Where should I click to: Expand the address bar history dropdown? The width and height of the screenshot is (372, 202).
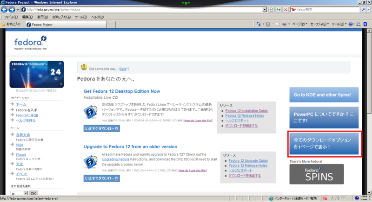click(x=265, y=9)
